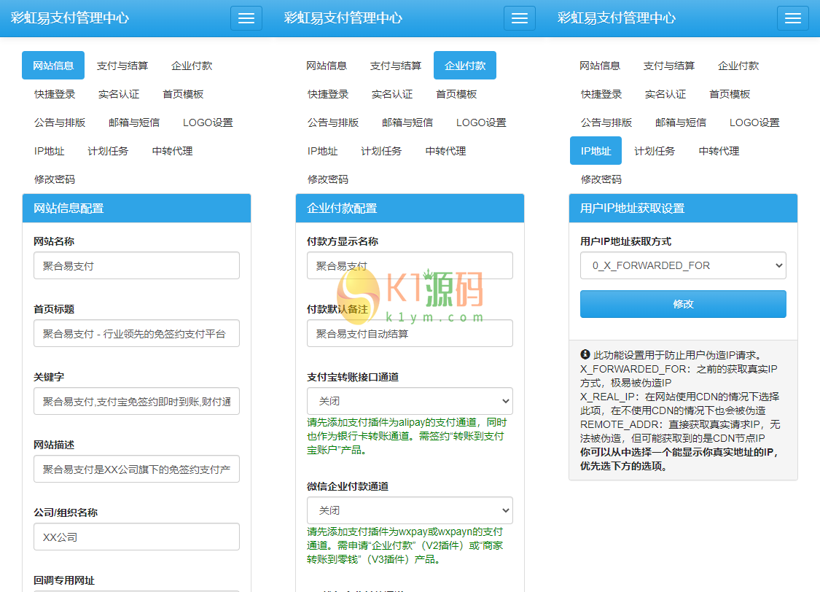Open hamburger menu in right panel header
This screenshot has height=592, width=820.
793,18
